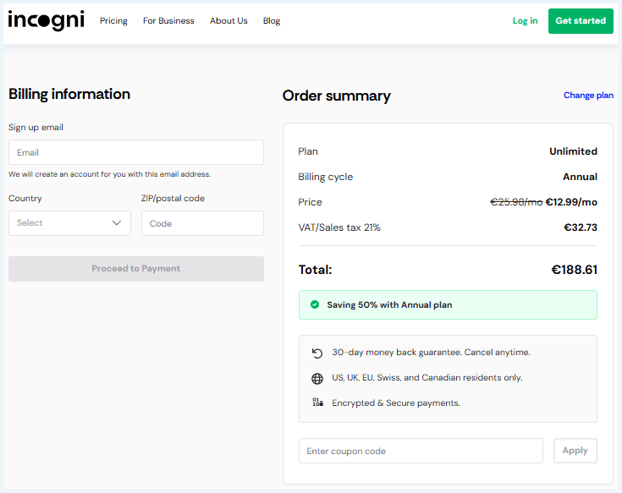Click the money back guarantee refresh icon
The width and height of the screenshot is (622, 493).
pos(317,353)
